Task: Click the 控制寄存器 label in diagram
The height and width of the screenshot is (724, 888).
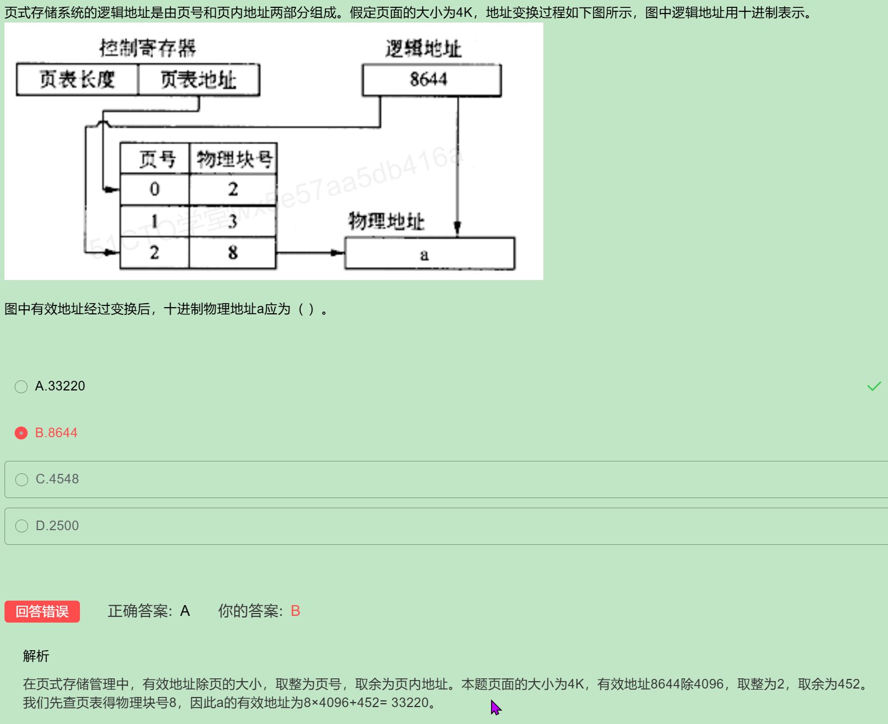Action: tap(148, 48)
